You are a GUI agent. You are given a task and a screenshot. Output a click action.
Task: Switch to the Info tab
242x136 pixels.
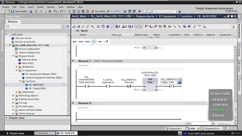coord(193,128)
